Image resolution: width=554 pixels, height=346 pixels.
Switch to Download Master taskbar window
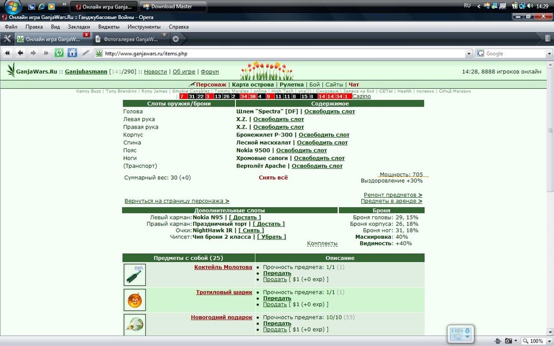click(x=173, y=7)
